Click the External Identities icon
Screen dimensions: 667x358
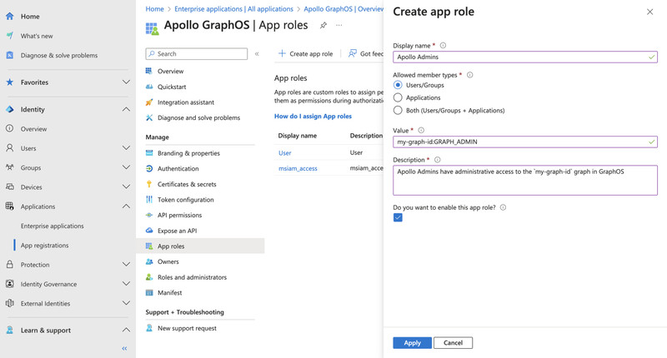coord(9,303)
